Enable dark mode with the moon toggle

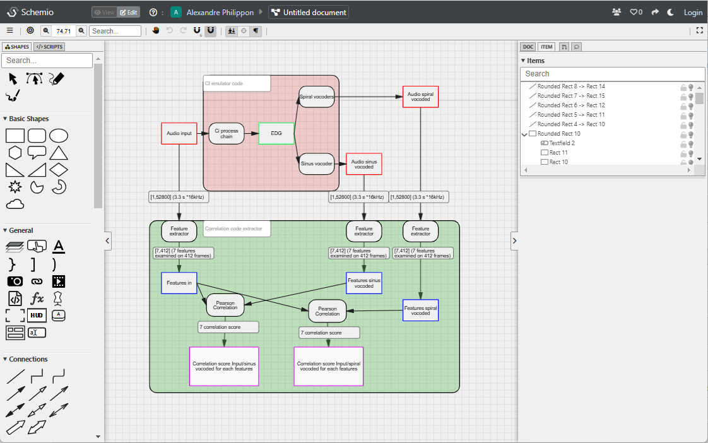pos(670,12)
